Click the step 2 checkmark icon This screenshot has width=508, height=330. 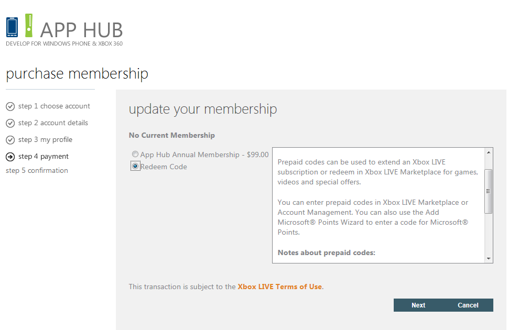point(10,124)
